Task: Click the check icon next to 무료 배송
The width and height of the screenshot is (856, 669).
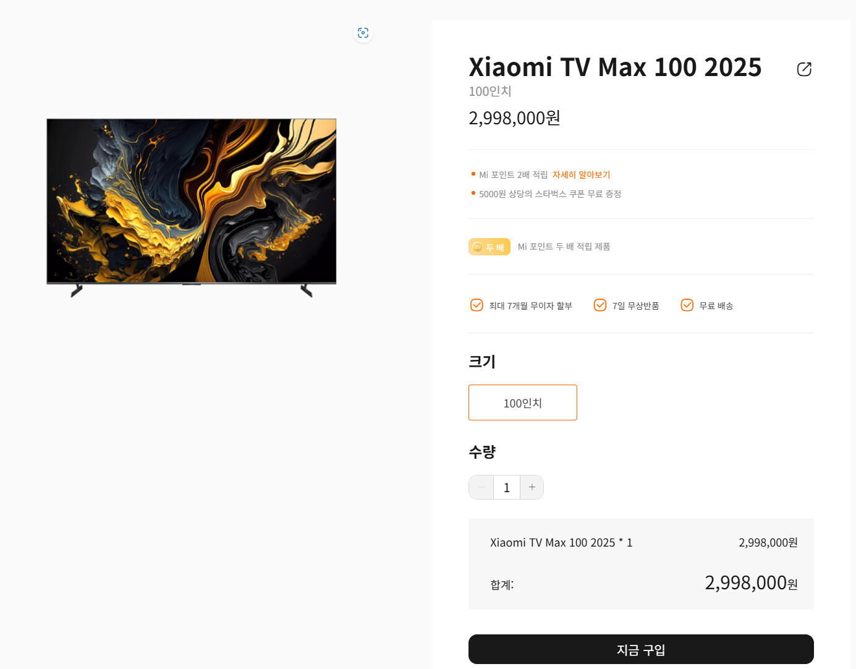Action: click(x=687, y=305)
